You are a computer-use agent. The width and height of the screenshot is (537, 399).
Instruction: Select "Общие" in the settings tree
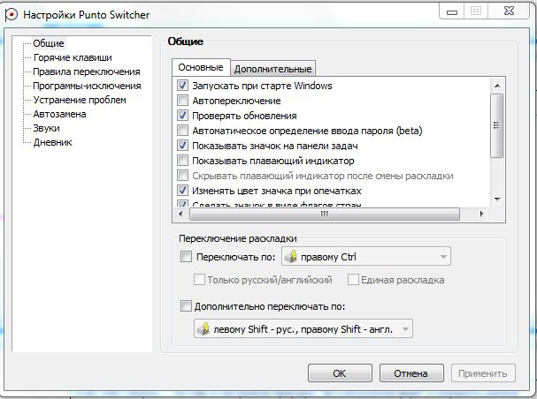click(49, 43)
